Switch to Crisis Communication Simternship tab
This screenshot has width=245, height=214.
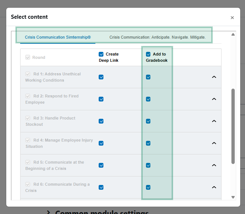58,37
